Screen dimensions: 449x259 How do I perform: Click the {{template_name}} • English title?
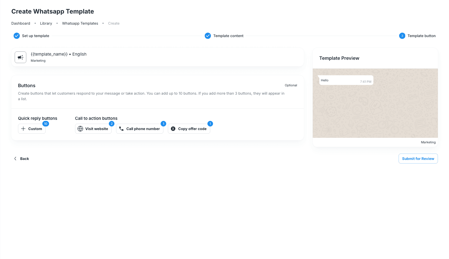click(x=58, y=54)
